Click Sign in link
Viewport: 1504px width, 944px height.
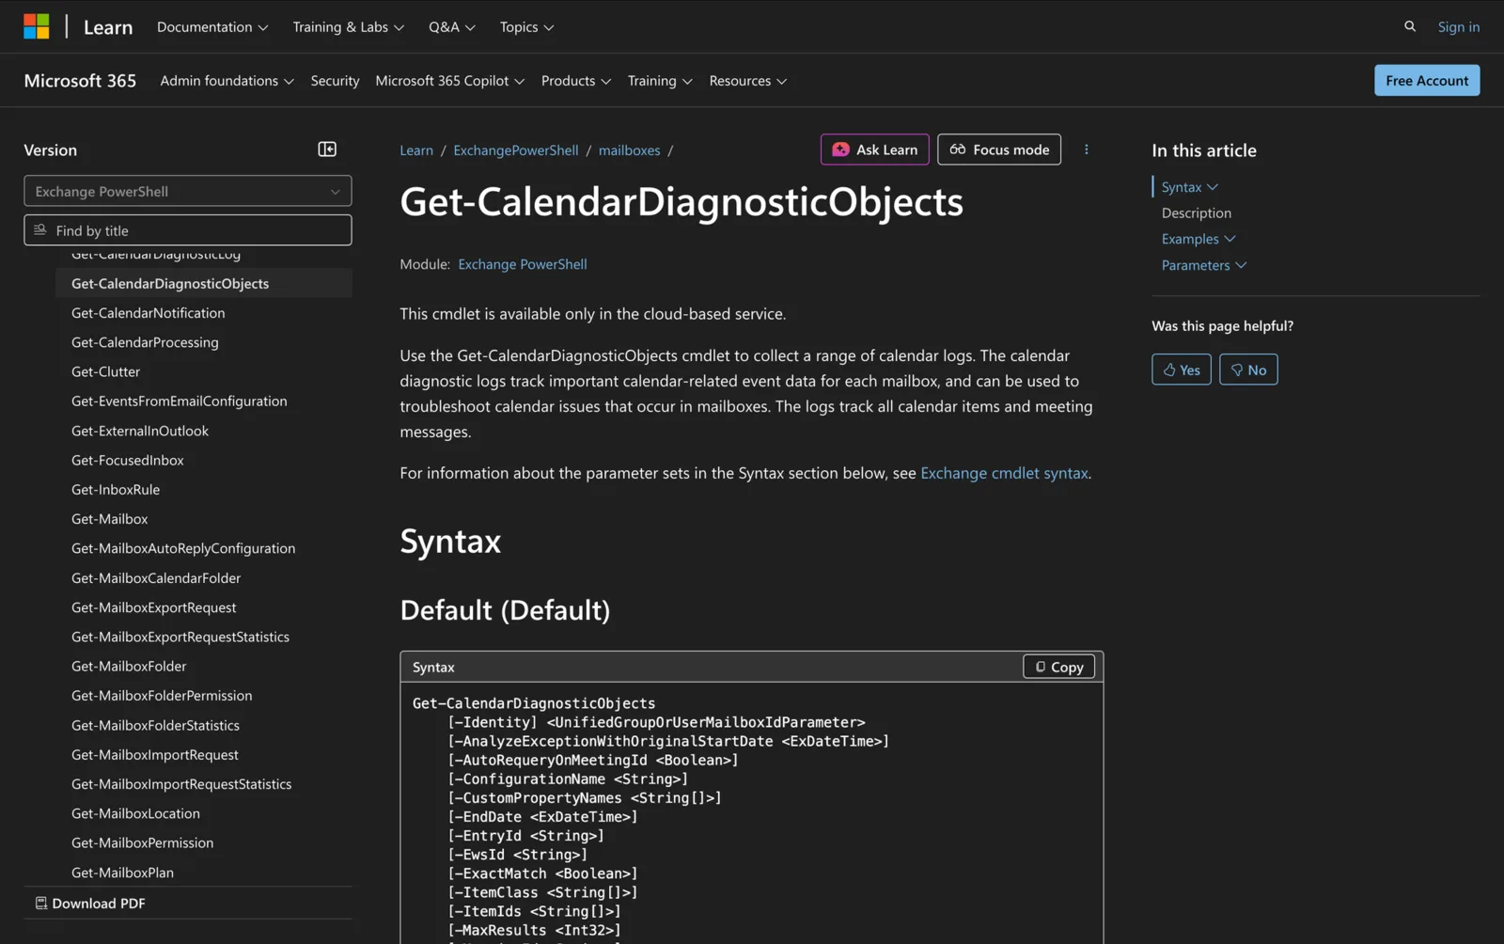1458,26
